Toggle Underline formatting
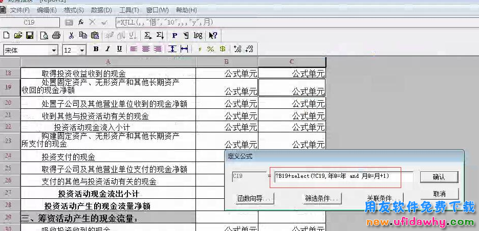The image size is (479, 231). pos(119,49)
